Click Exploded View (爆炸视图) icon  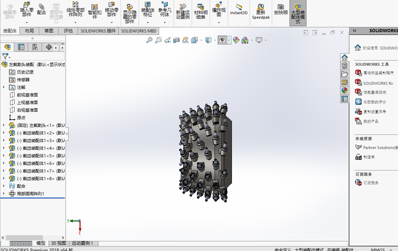pyautogui.click(x=219, y=9)
